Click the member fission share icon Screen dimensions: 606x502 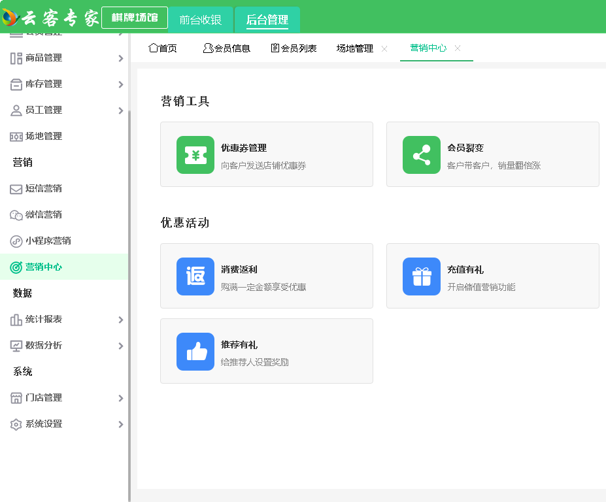click(x=421, y=155)
